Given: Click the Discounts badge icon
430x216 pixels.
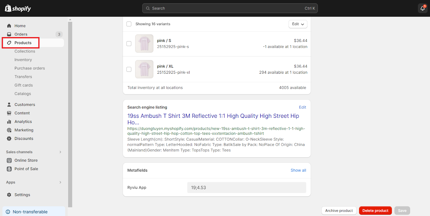Looking at the screenshot, I should click(9, 139).
